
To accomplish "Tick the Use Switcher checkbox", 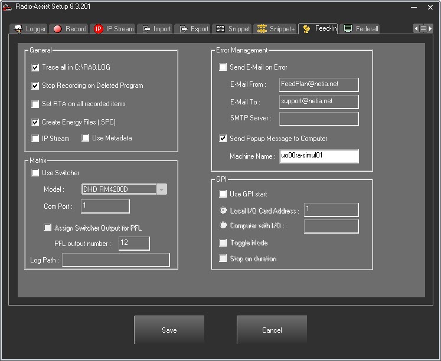I will click(35, 173).
